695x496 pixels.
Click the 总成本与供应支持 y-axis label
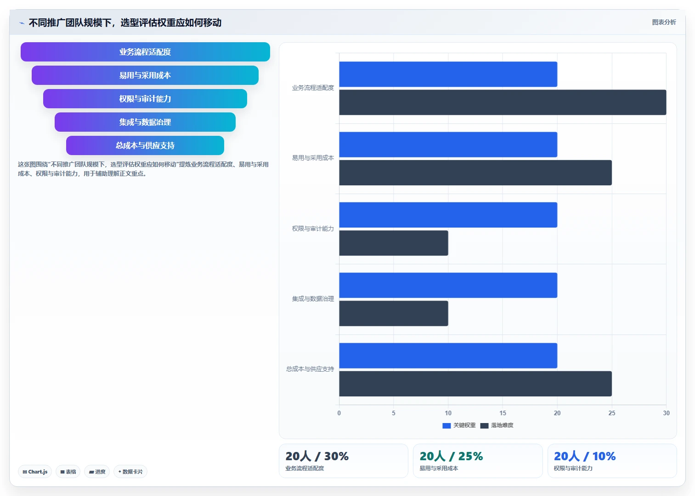pos(310,369)
